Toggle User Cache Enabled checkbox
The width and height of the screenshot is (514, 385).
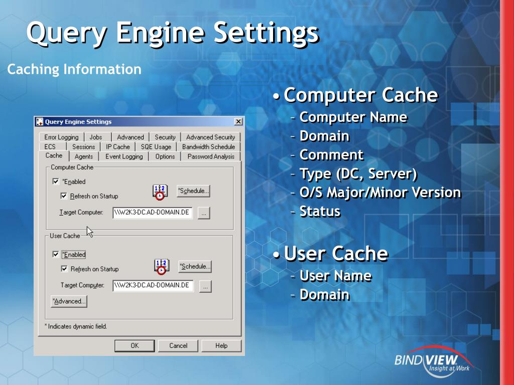pos(56,254)
